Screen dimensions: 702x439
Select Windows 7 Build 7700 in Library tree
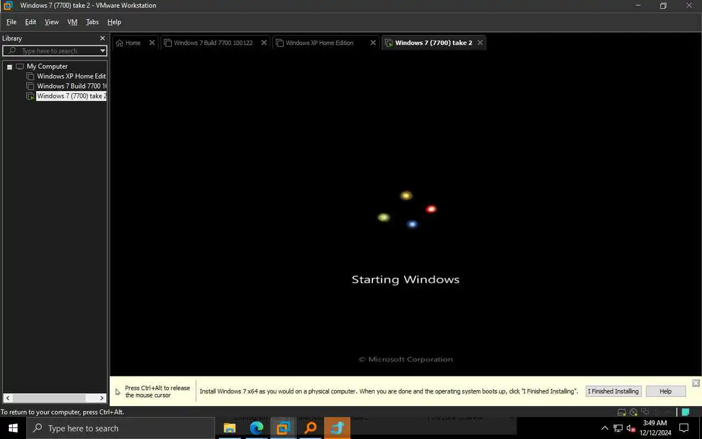point(72,86)
